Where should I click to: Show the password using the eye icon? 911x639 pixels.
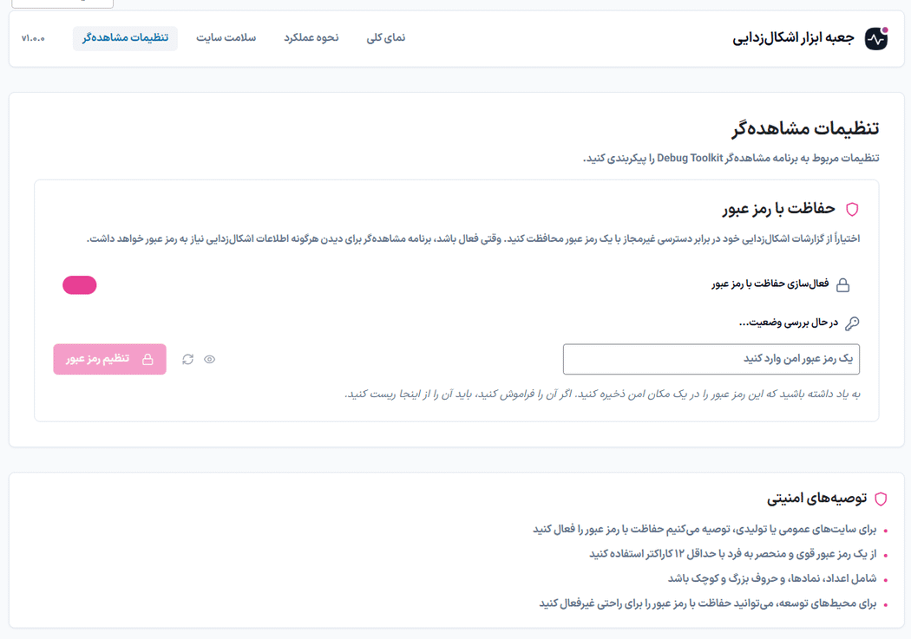point(210,359)
